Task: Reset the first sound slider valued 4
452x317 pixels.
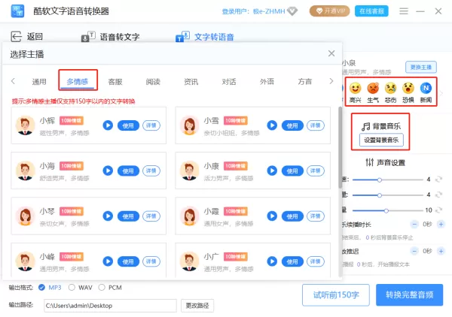Action: pos(438,180)
